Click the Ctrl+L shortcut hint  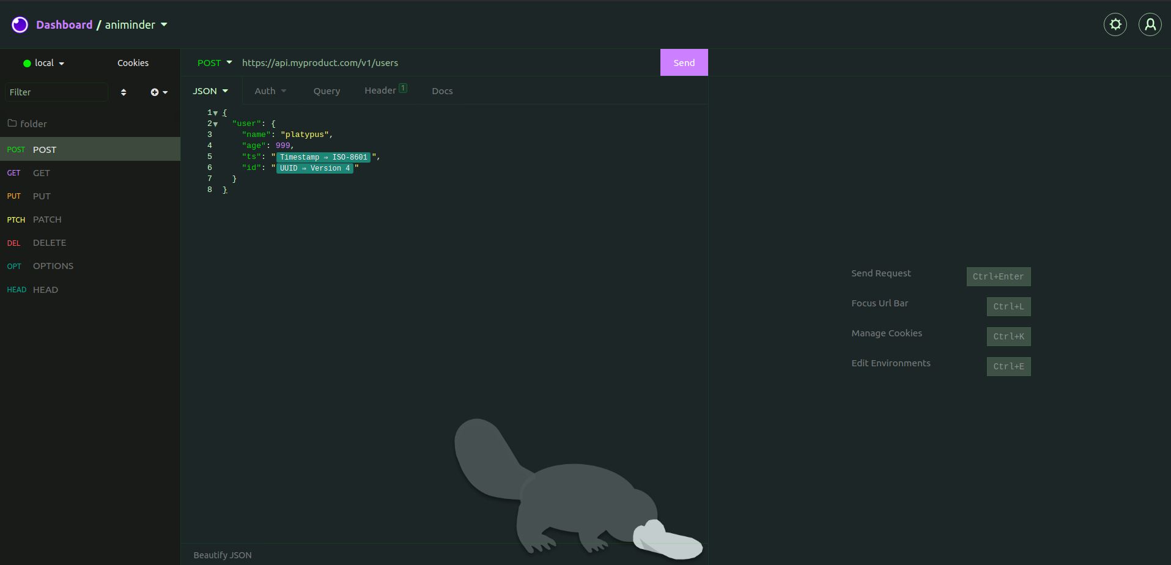tap(1009, 306)
